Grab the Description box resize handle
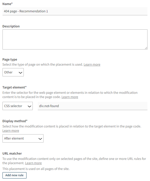150x181 pixels. pyautogui.click(x=146, y=48)
